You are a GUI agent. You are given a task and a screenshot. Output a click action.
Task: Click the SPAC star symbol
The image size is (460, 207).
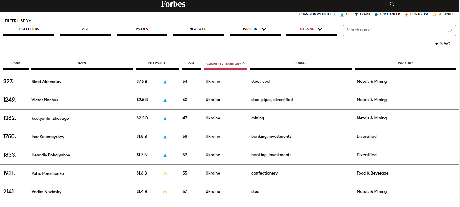click(437, 44)
